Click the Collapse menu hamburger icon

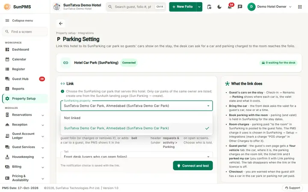(7, 20)
